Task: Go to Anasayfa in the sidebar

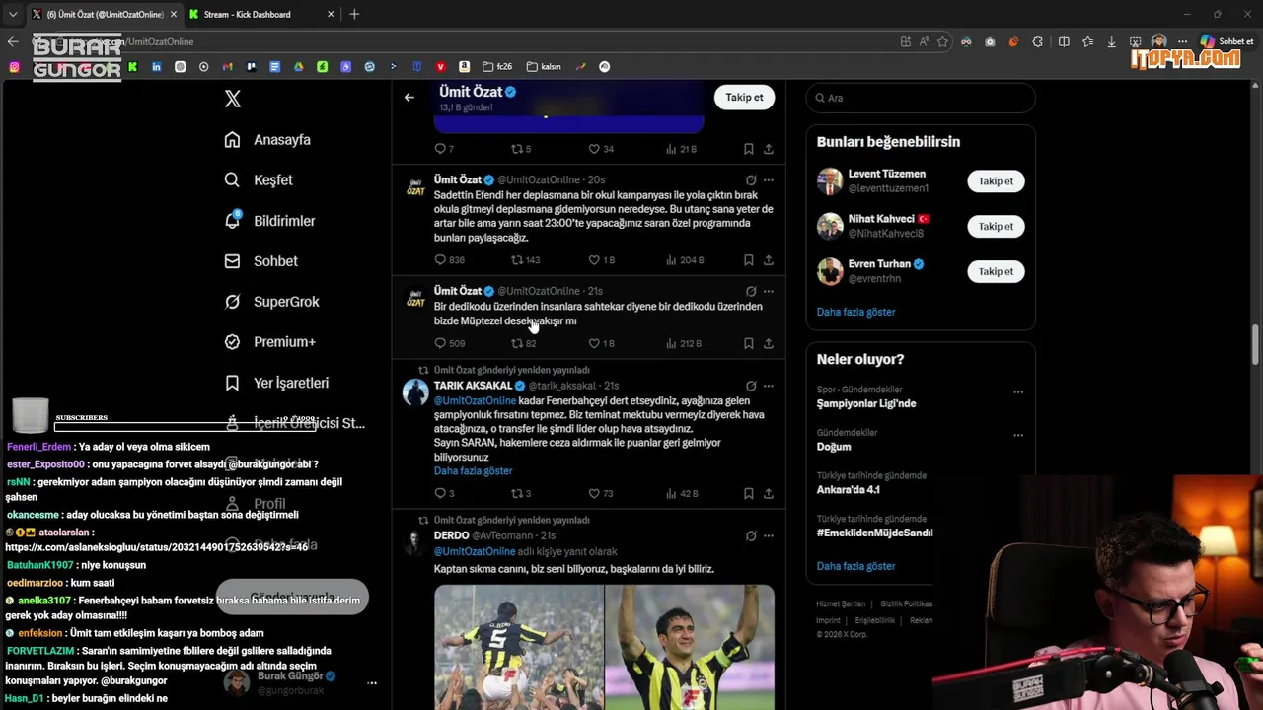Action: [x=267, y=140]
